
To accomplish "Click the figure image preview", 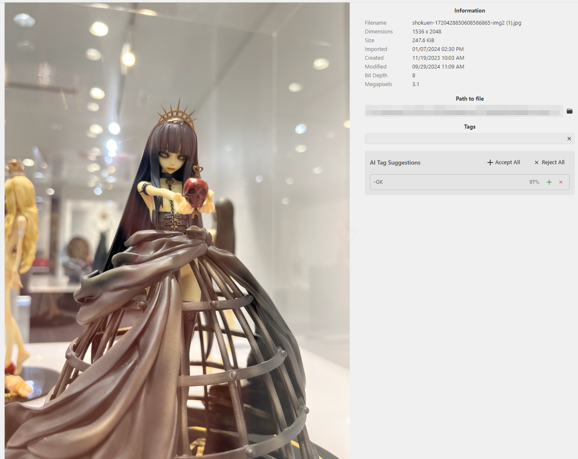I will pos(177,231).
